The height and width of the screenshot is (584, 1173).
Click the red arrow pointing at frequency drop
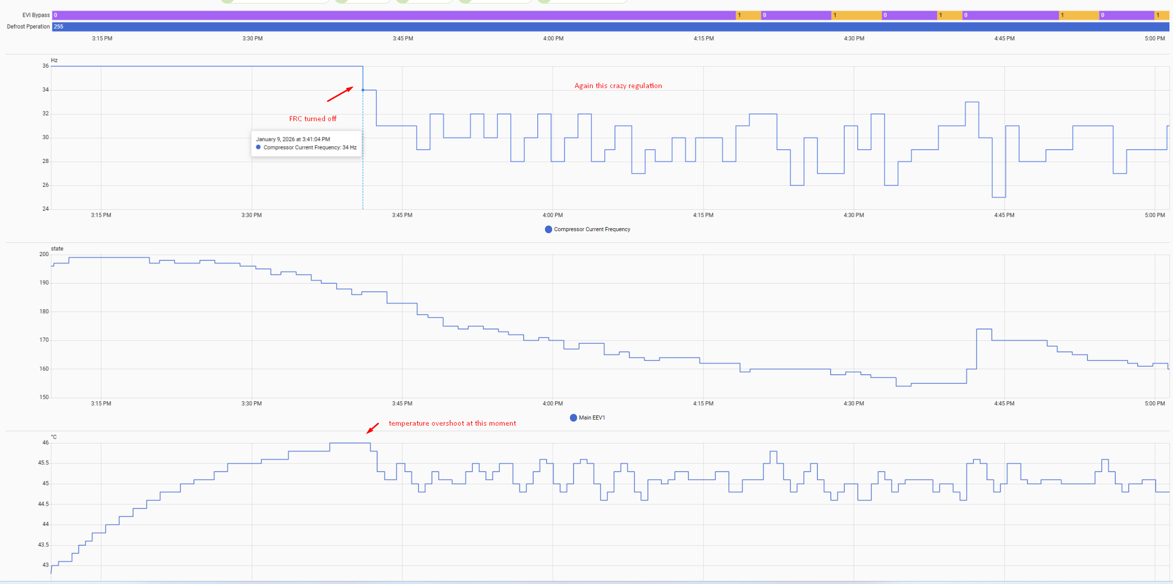point(340,94)
